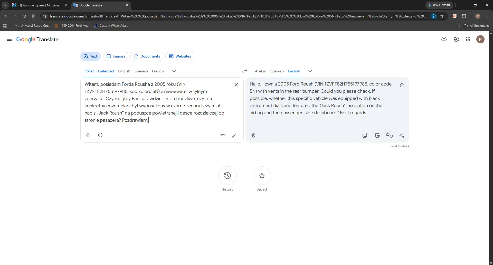This screenshot has height=265, width=493.
Task: Save translation with the star icon
Action: [402, 84]
